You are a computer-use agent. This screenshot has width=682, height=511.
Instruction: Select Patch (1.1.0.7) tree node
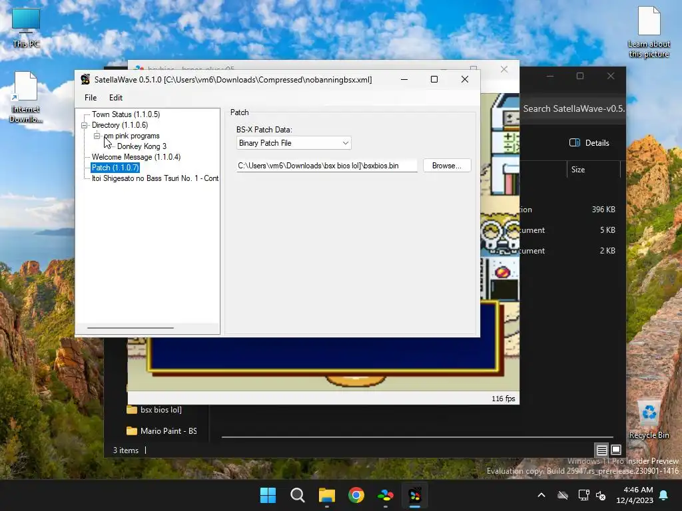(x=115, y=168)
